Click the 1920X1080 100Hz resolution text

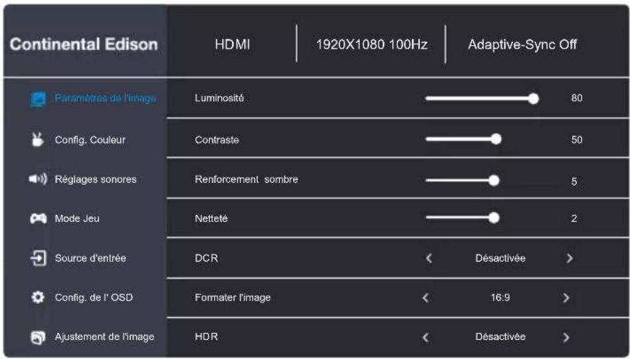pos(371,45)
